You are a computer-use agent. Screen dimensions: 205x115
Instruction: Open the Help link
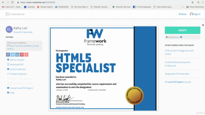[11, 93]
